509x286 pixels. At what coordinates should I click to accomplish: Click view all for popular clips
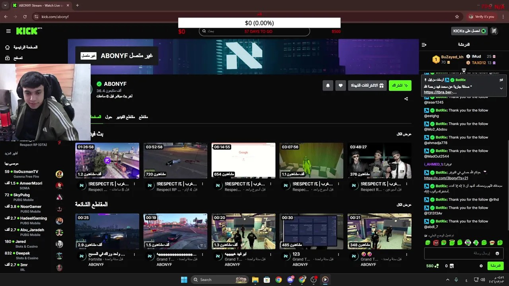coord(404,205)
